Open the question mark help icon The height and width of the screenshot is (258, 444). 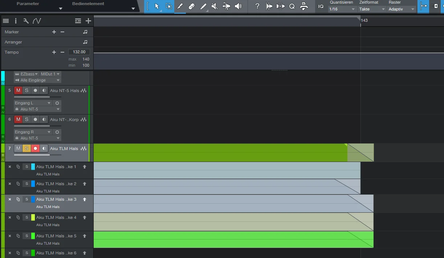coord(257,6)
